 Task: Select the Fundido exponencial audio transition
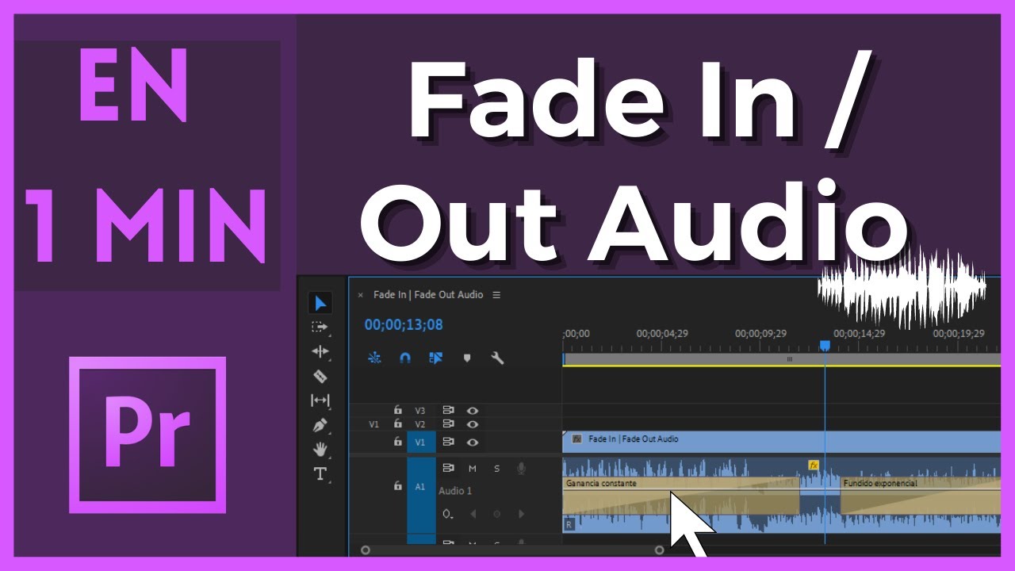pos(921,496)
